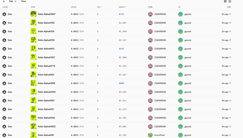243x138 pixels.
Task: Click Sale event icon in Robin Alpha#1057 row
Action: click(4, 57)
